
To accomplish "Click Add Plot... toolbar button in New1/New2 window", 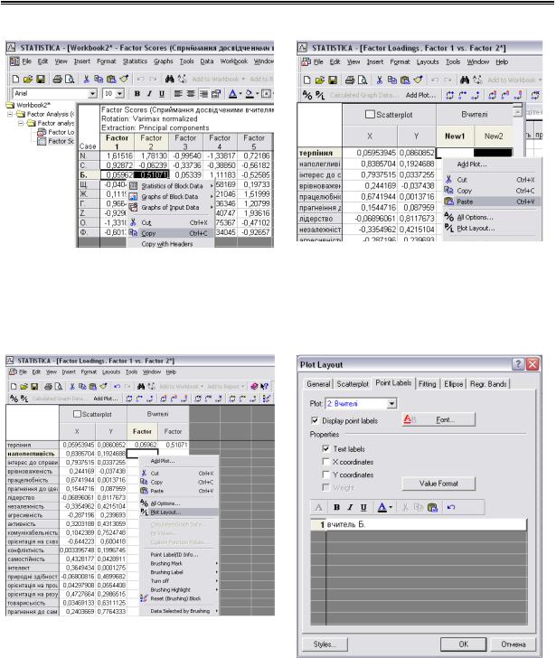I will 420,95.
